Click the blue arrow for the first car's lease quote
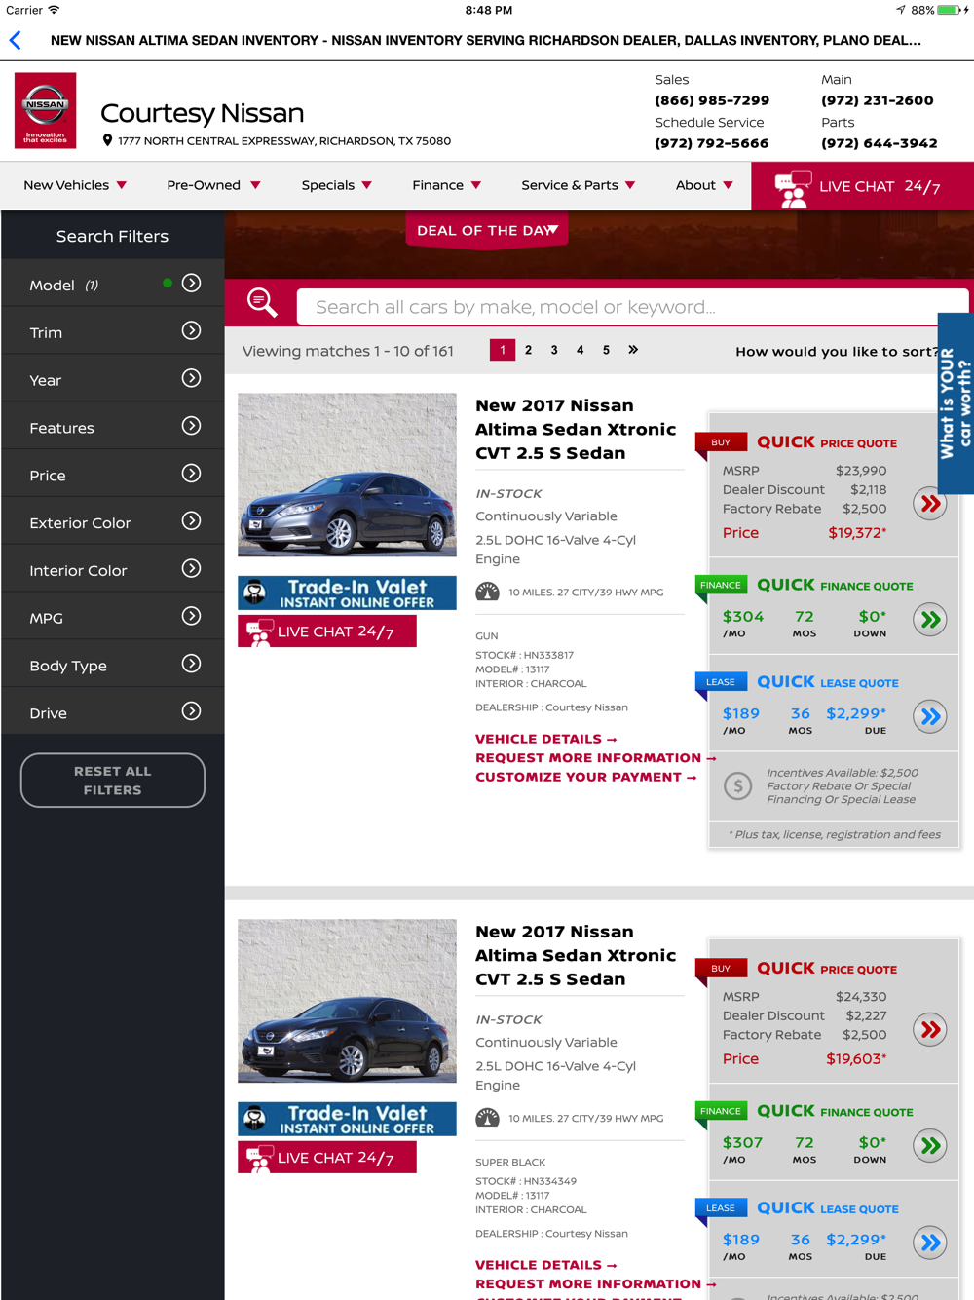The image size is (974, 1300). point(930,716)
